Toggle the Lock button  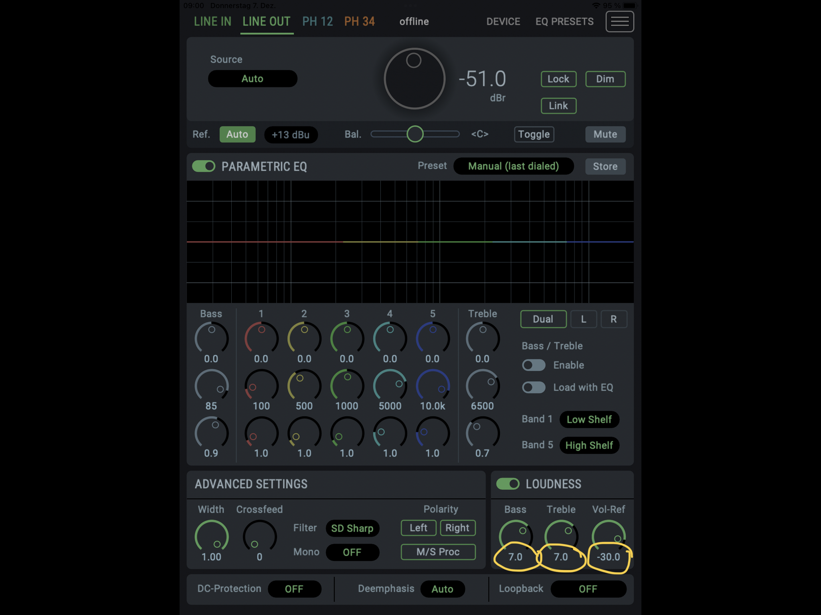click(x=558, y=79)
